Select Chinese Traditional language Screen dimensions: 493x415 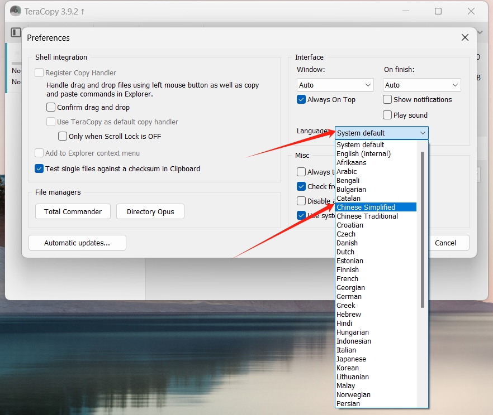pos(376,216)
